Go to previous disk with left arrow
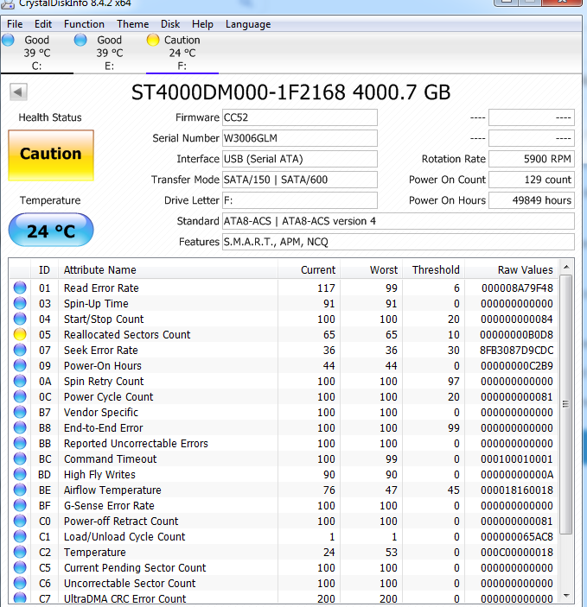587x607 pixels. 18,92
